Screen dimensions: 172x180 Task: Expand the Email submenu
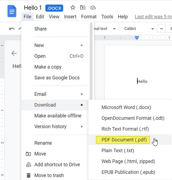click(x=55, y=94)
